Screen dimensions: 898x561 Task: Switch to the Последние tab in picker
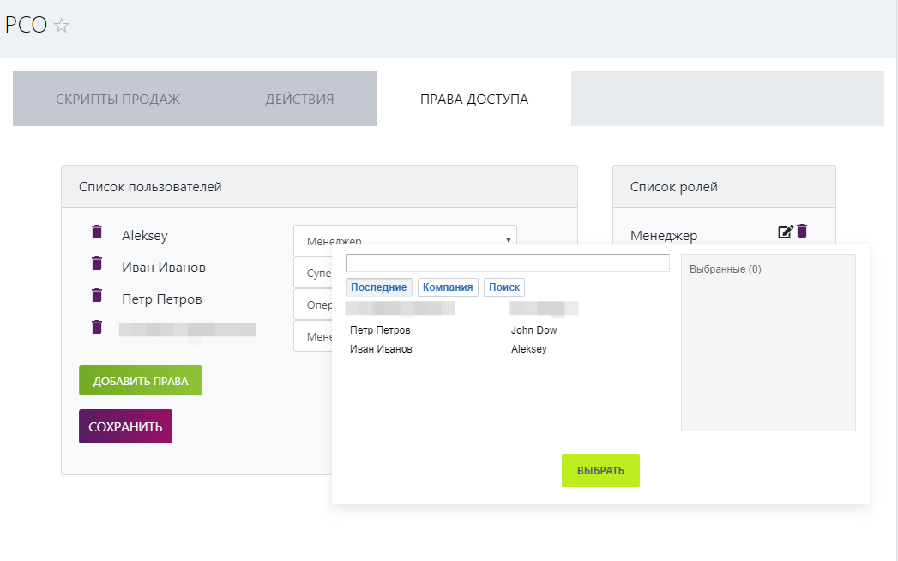(x=378, y=287)
